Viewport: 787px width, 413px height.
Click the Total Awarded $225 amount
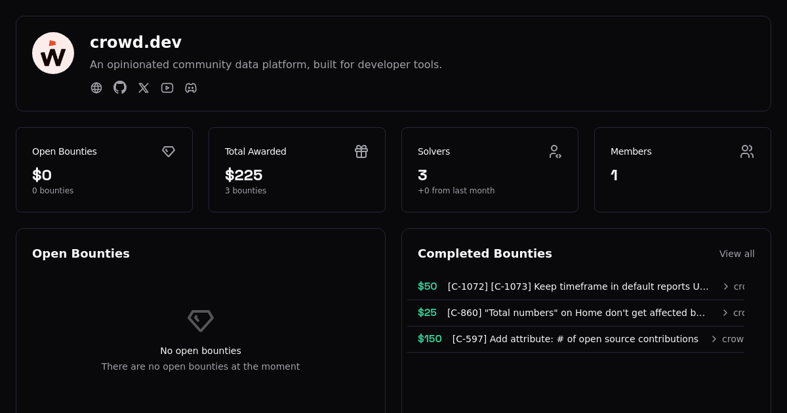[244, 175]
